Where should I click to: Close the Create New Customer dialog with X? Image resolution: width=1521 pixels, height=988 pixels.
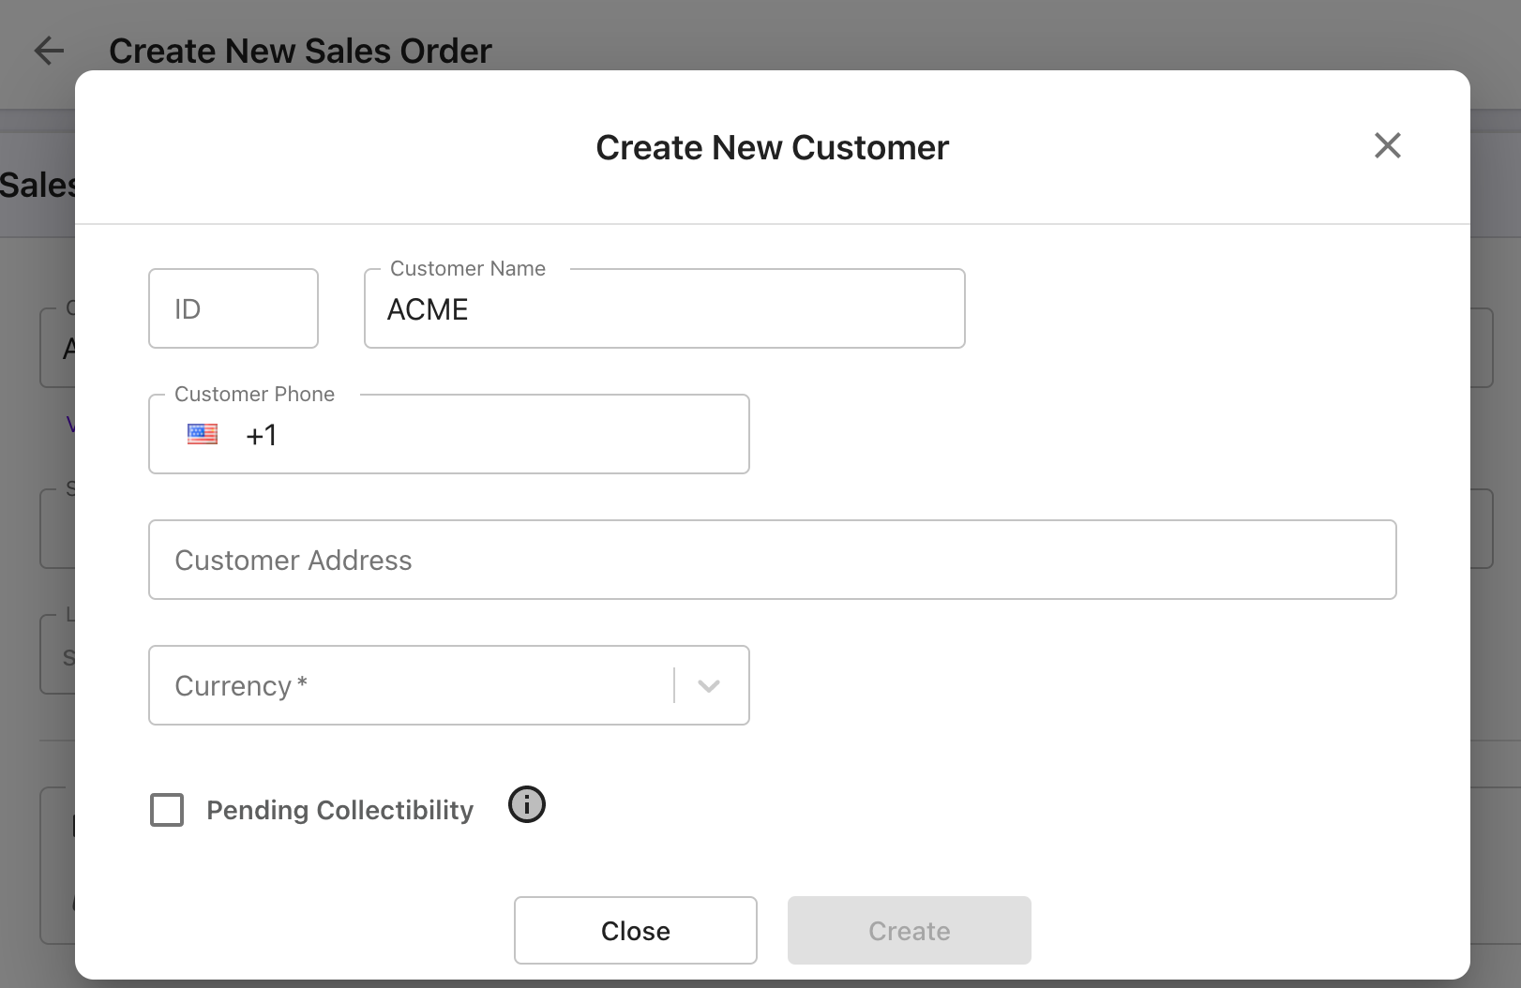1387,145
